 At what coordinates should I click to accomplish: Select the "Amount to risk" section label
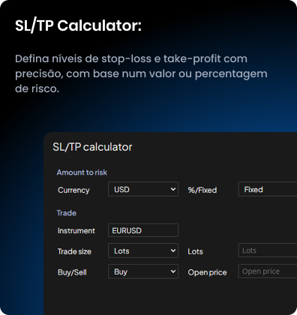[x=82, y=172]
